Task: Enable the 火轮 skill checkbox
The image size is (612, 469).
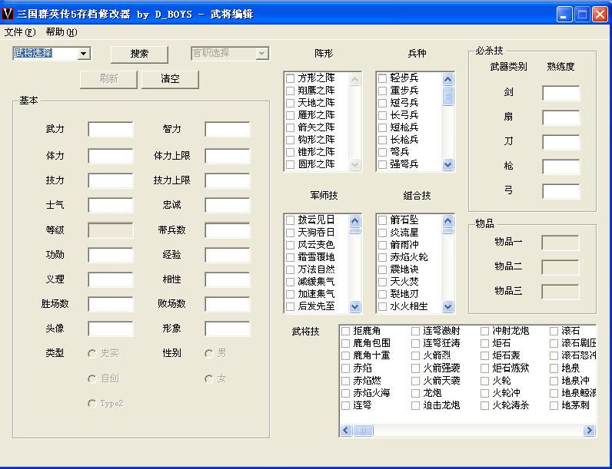Action: [x=485, y=381]
